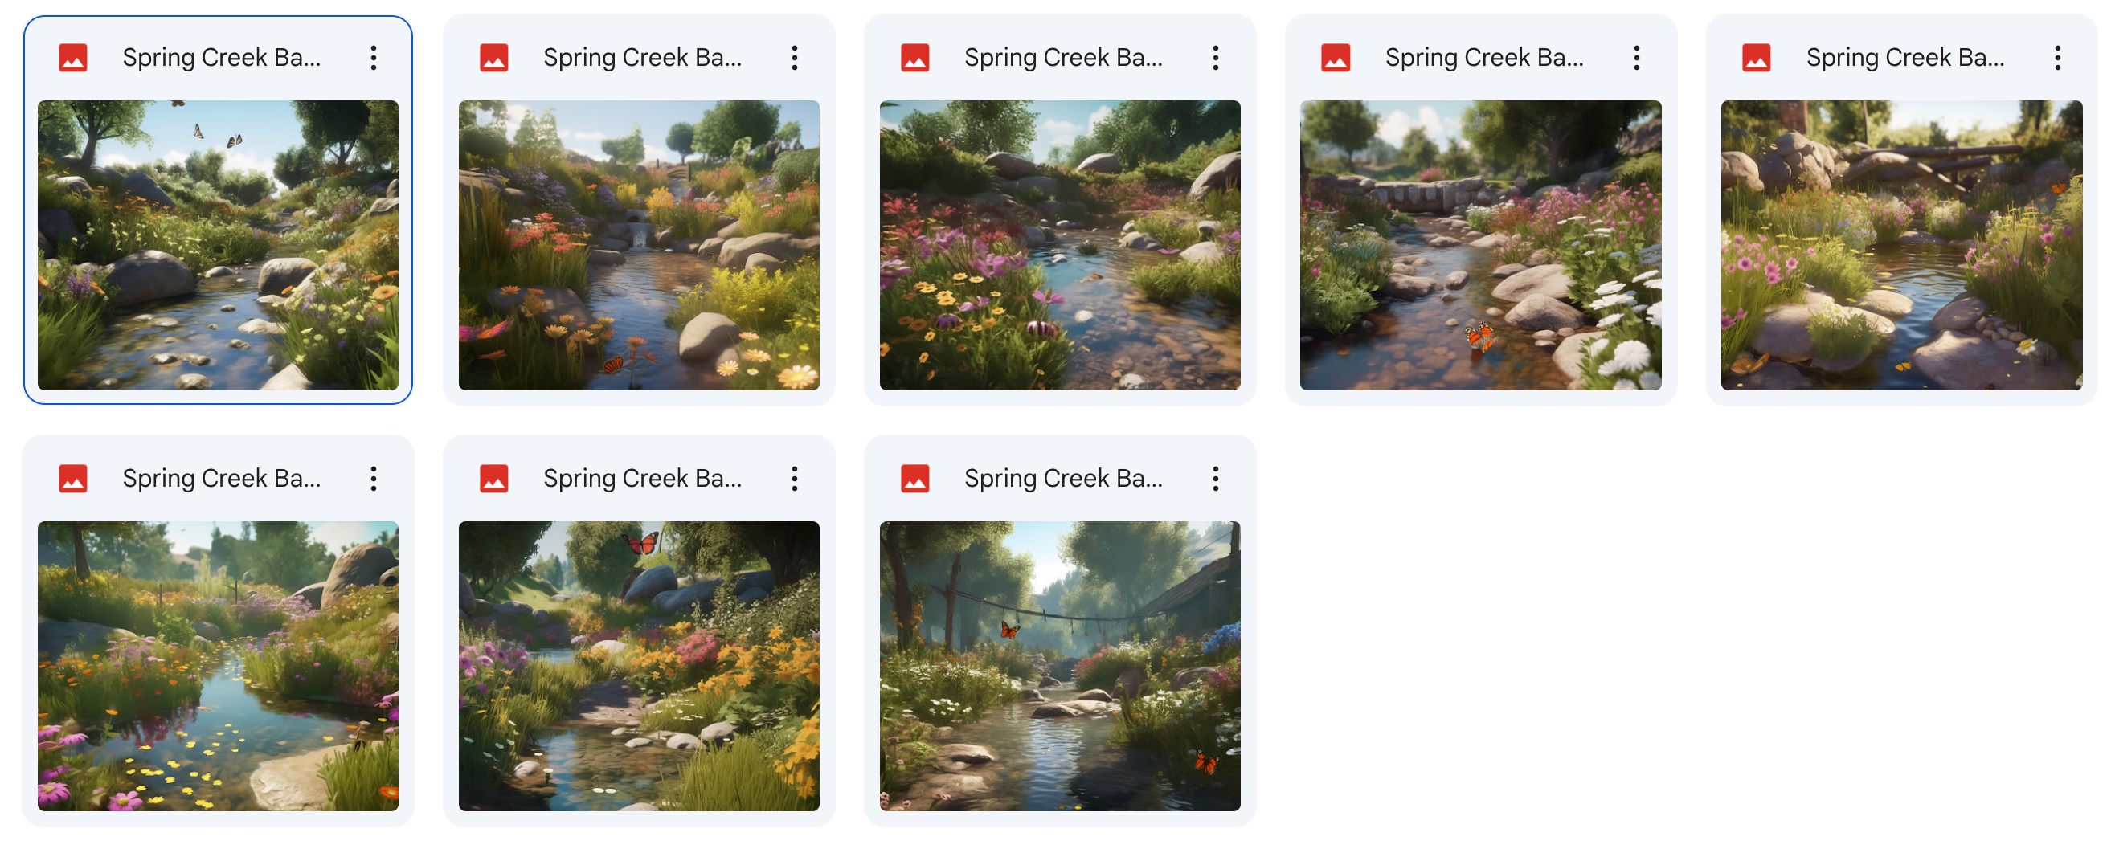Screen dimensions: 2107x853
Task: Click image file icon above the rope bridge thumbnail
Action: point(914,479)
